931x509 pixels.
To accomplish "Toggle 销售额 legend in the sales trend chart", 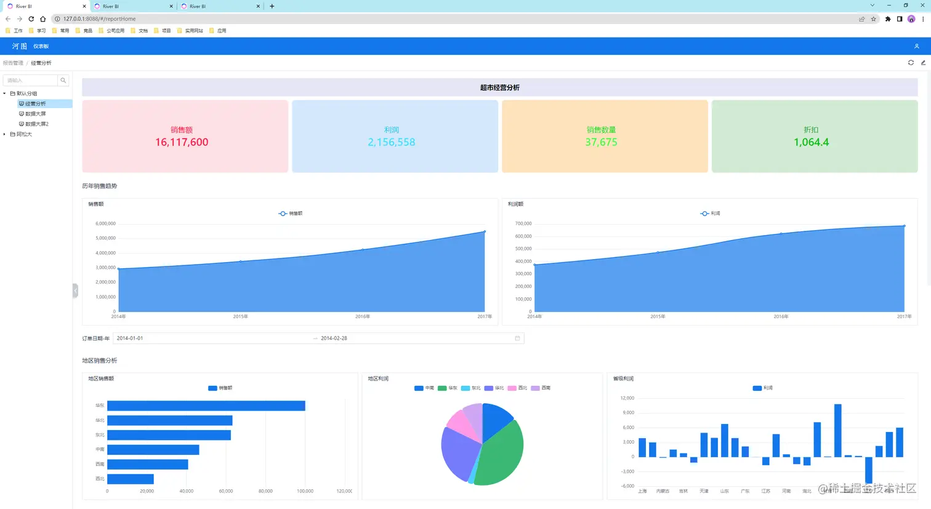I will 291,214.
